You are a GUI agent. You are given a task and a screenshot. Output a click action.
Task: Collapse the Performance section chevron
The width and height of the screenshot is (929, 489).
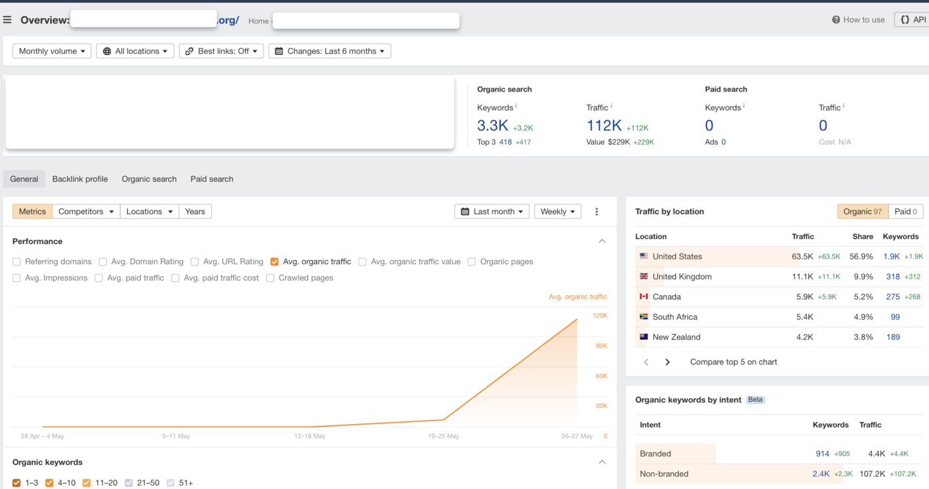click(x=602, y=242)
